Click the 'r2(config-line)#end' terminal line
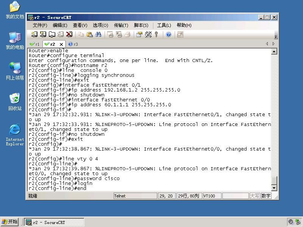Screen dimensions: 303x227 tap(58, 188)
